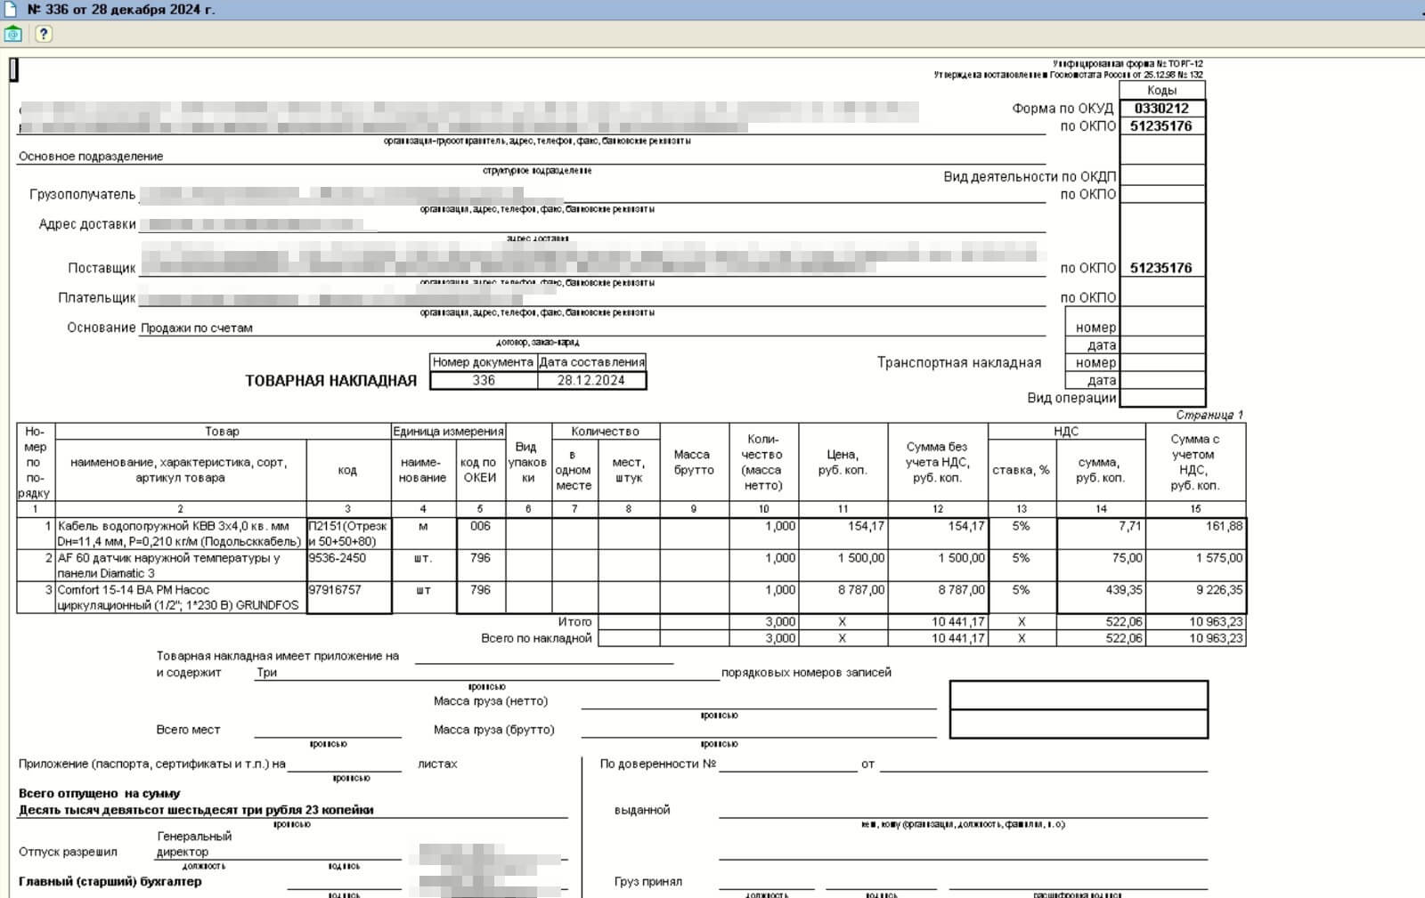
Task: Select the price cell 8 787,00
Action: (x=843, y=590)
